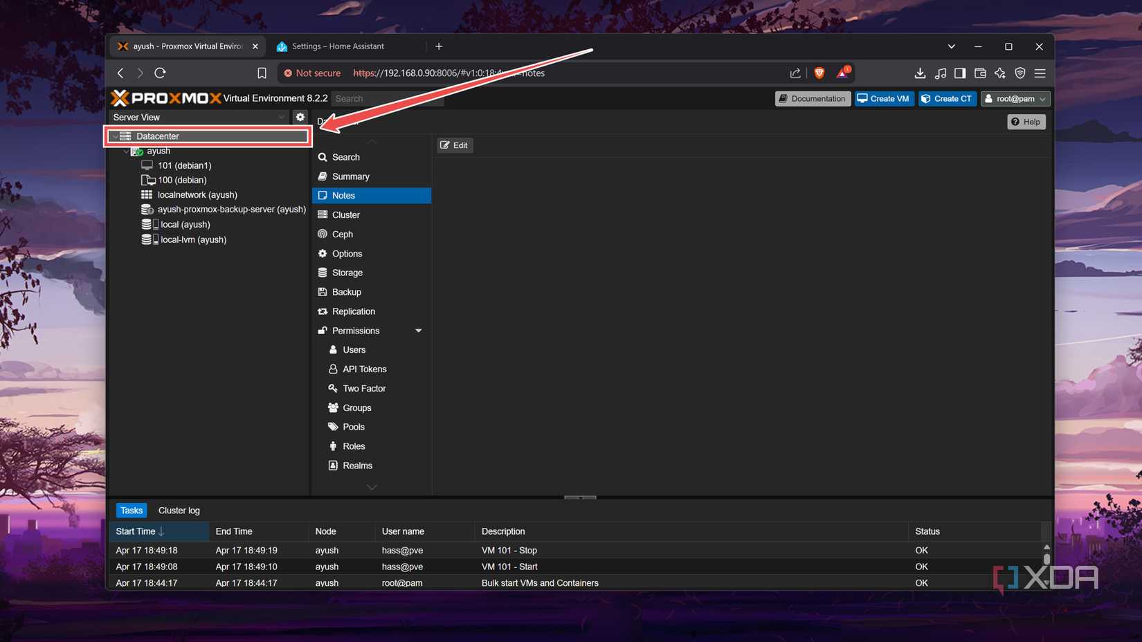Click the Edit button in the Notes panel
Viewport: 1142px width, 642px height.
pos(454,145)
